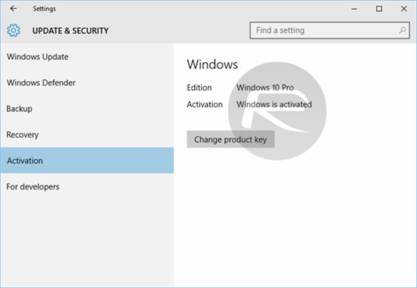The height and width of the screenshot is (288, 417).
Task: Maximize the Settings window
Action: pyautogui.click(x=379, y=9)
